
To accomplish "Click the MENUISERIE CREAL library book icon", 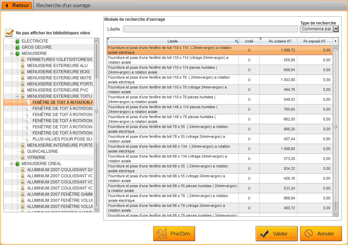I will coord(17,164).
